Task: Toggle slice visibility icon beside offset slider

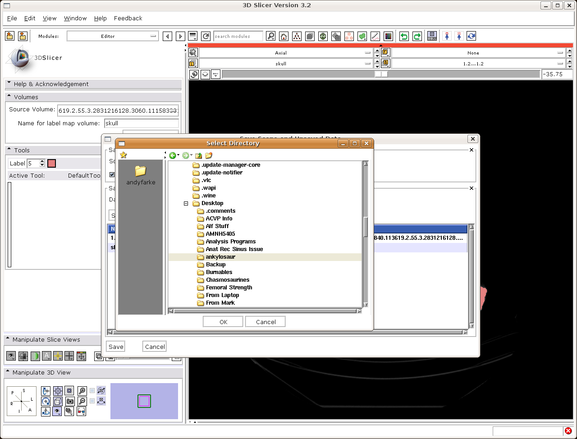Action: pos(205,74)
